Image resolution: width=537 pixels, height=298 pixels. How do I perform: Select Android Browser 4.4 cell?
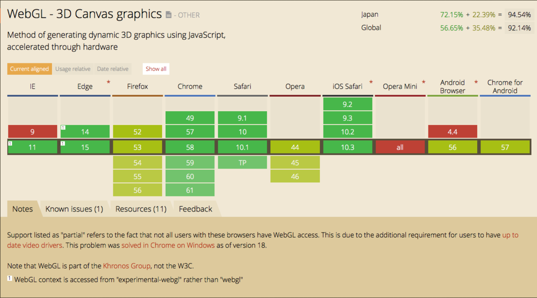click(453, 132)
